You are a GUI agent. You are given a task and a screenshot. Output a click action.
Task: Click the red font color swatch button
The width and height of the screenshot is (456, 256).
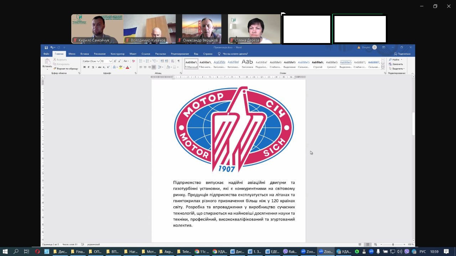127,67
